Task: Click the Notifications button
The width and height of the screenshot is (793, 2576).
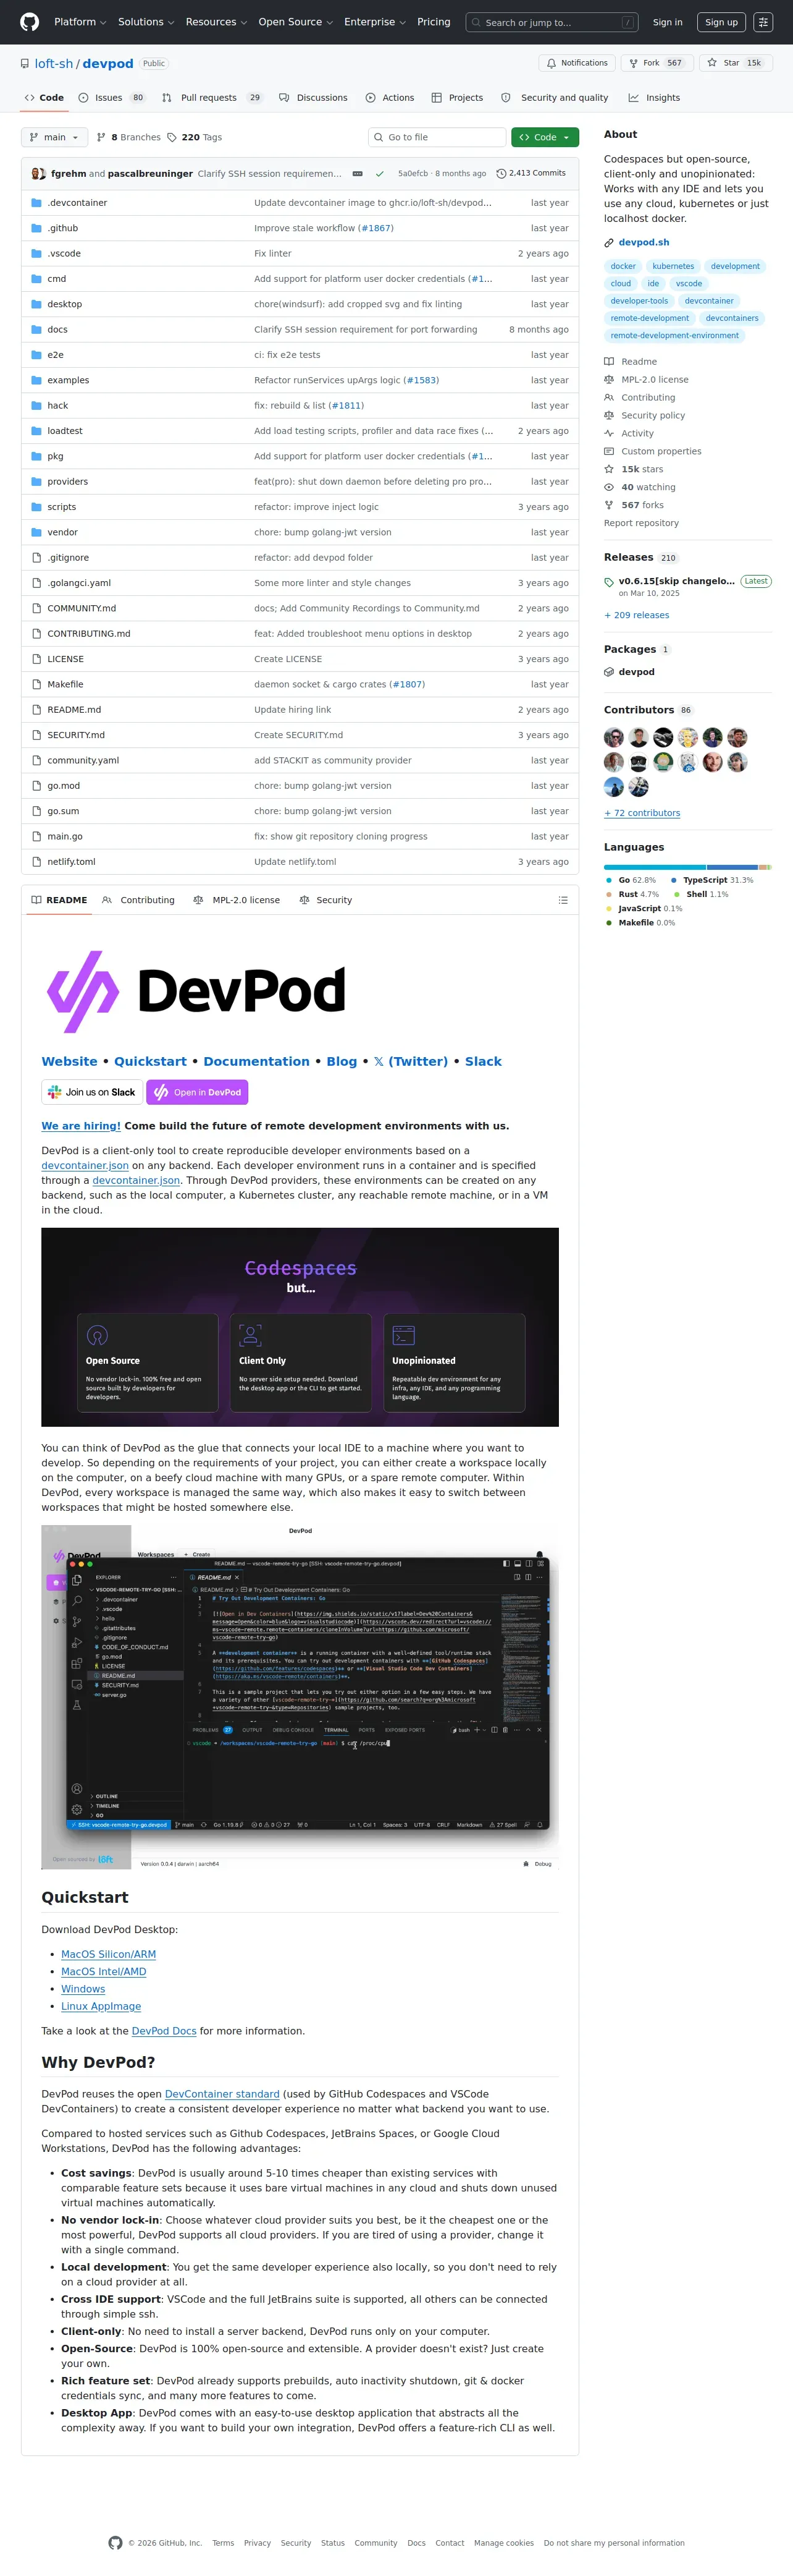Action: click(577, 63)
